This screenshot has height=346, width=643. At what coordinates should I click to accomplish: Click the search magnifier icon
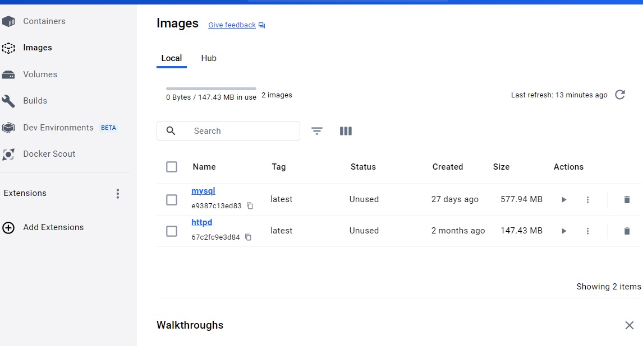tap(171, 131)
